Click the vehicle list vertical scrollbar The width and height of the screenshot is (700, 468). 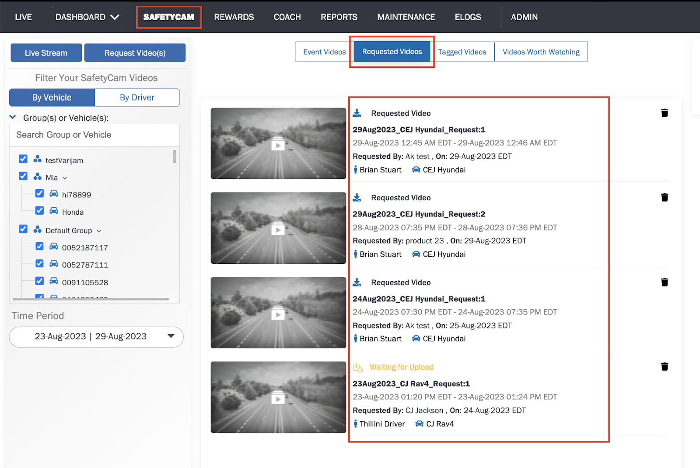coord(175,157)
